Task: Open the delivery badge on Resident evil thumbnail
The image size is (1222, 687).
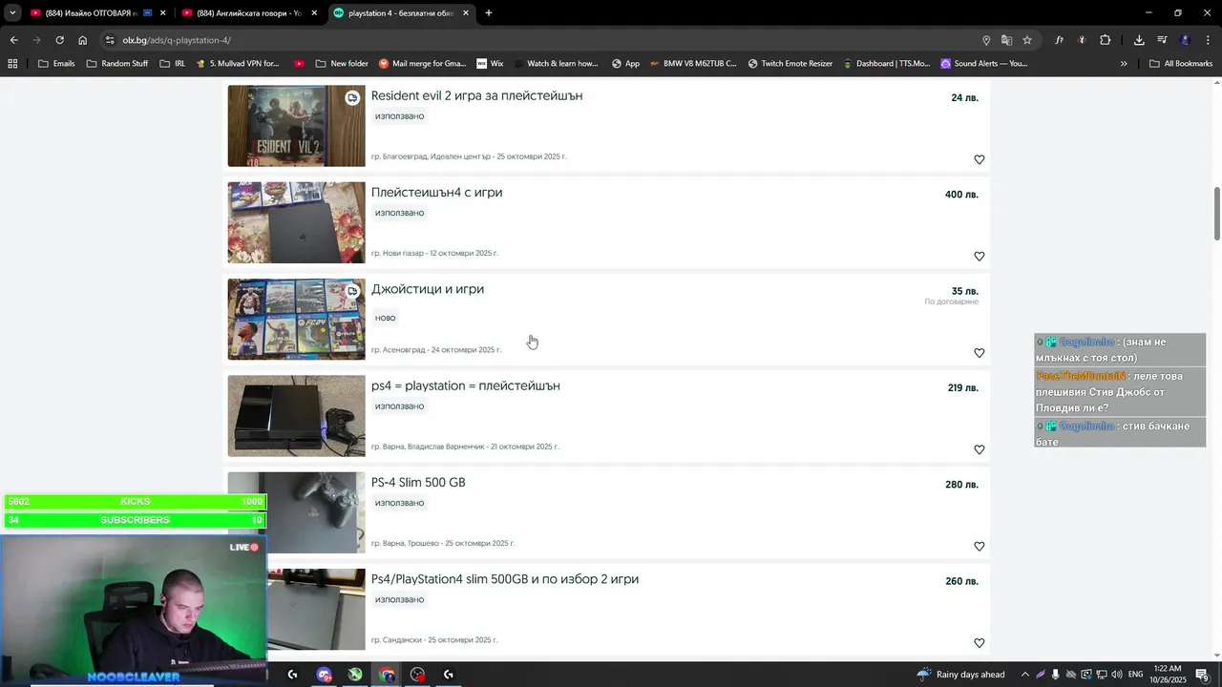Action: tap(352, 97)
